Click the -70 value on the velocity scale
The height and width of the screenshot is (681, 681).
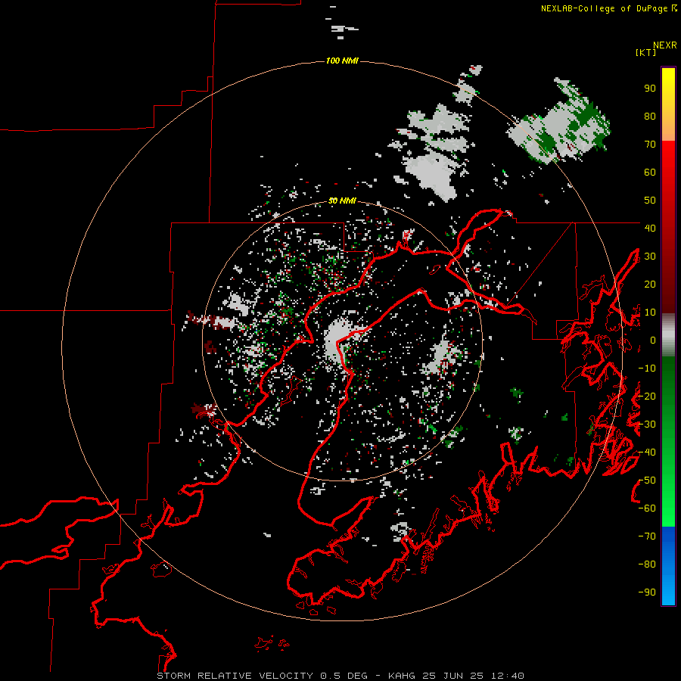tap(647, 536)
